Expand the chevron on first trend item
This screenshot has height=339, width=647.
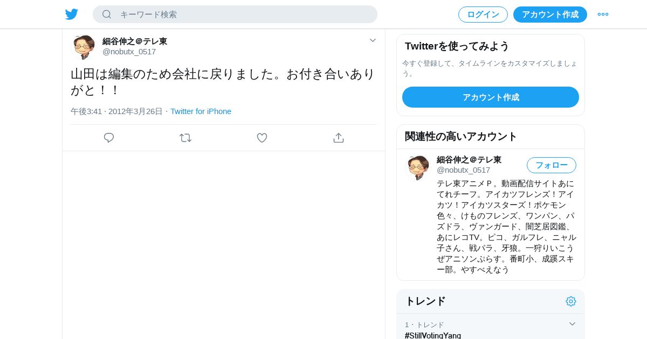point(572,324)
